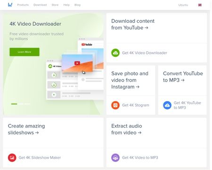Click Get 4K YouTube to MP3 link
This screenshot has width=212, height=170.
[x=188, y=105]
